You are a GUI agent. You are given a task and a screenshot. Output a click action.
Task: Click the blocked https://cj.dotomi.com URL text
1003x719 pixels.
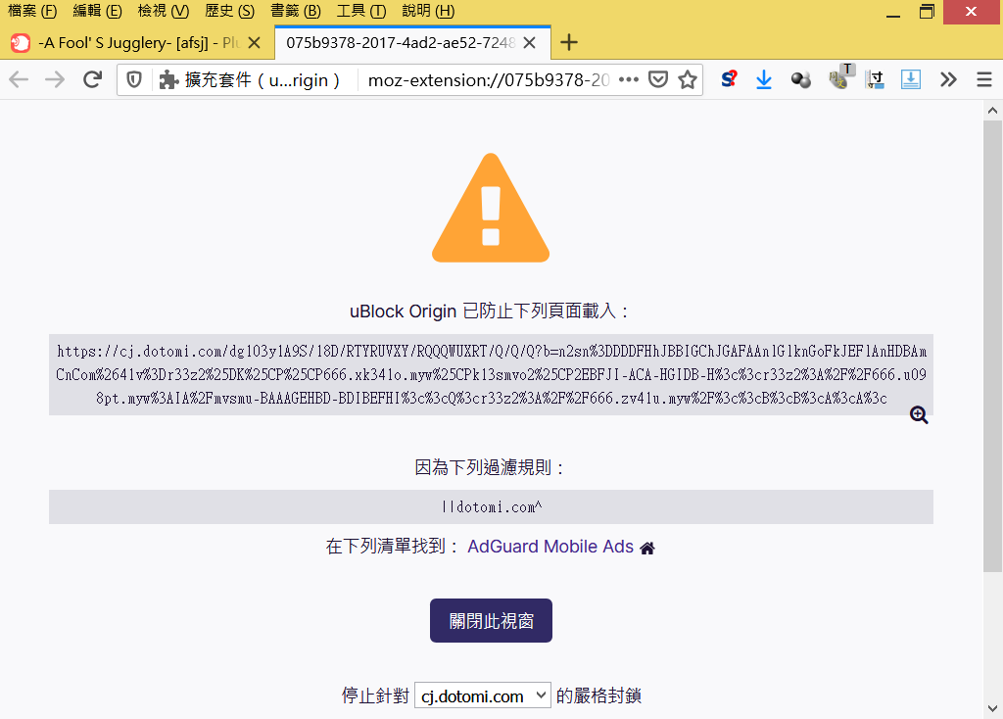492,375
